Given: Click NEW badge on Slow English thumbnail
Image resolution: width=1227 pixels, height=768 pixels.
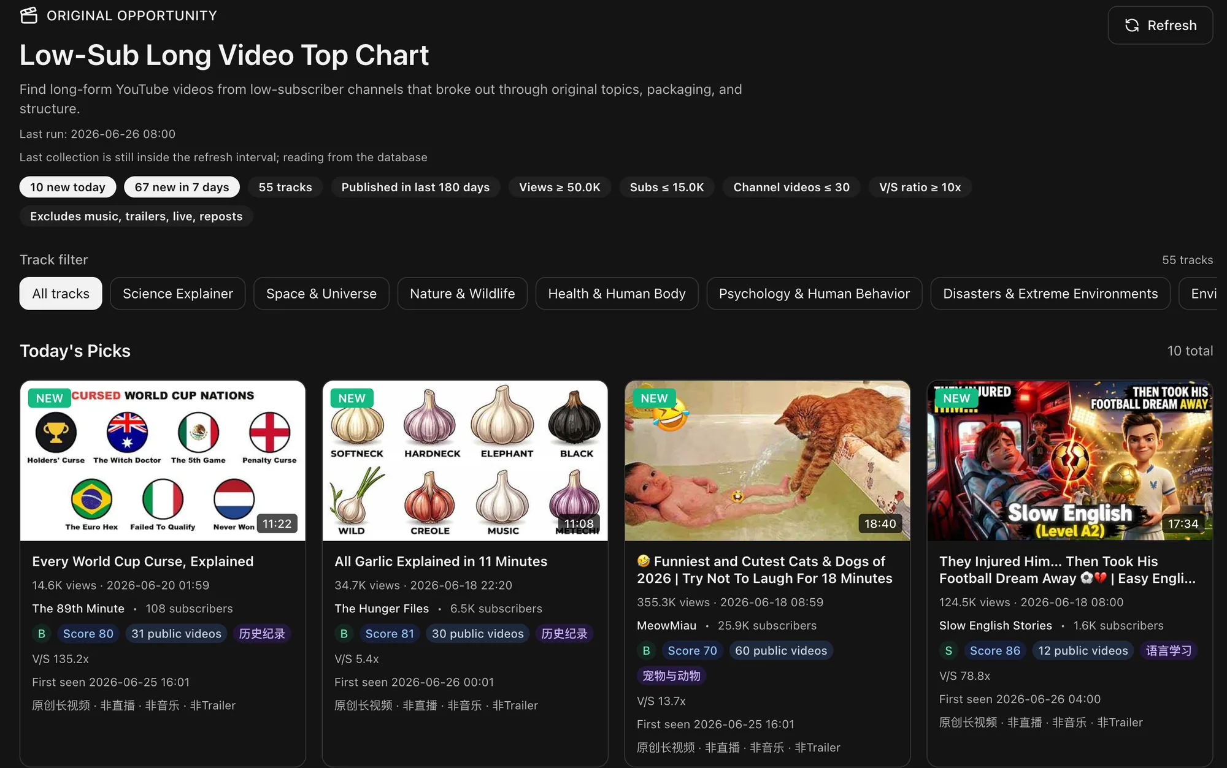Looking at the screenshot, I should click(956, 398).
